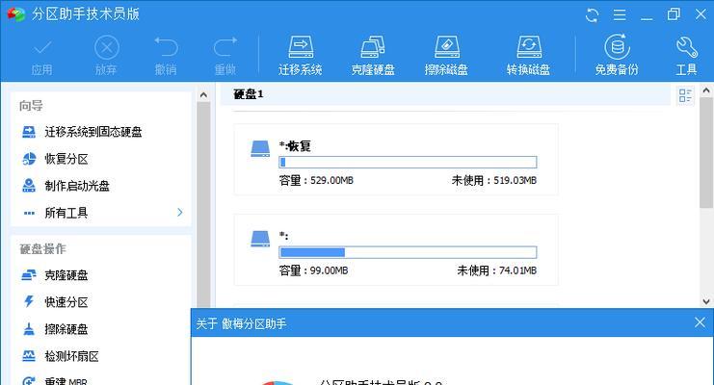Open the 擦除磁盘 wipe disk tool

(446, 56)
